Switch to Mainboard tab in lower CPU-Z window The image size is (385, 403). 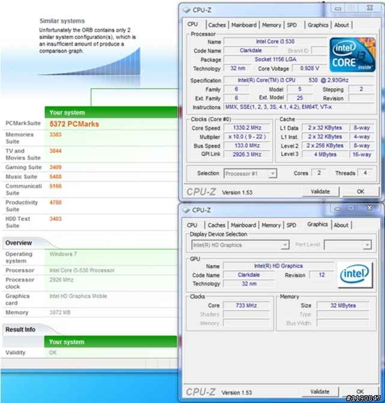(x=243, y=225)
